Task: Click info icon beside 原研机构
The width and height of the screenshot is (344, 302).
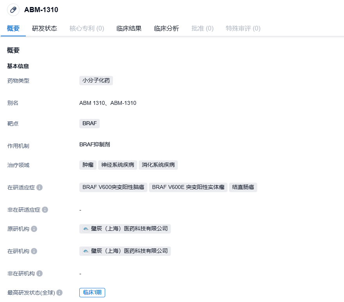Action: coord(34,229)
